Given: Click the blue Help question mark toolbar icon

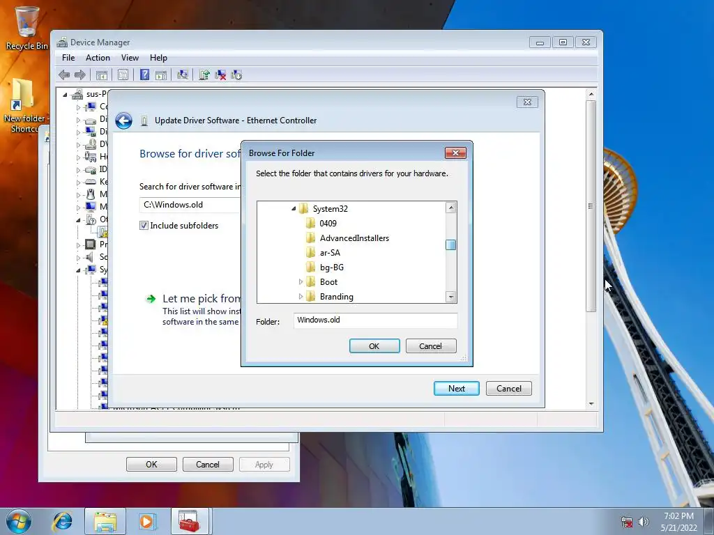Looking at the screenshot, I should point(144,75).
